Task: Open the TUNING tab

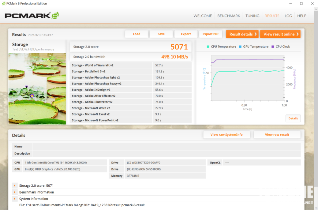Action: 252,16
